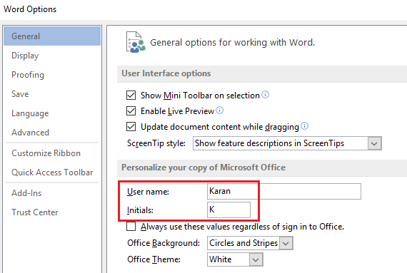Toggle Show Mini Toolbar on selection checkbox

pos(131,96)
